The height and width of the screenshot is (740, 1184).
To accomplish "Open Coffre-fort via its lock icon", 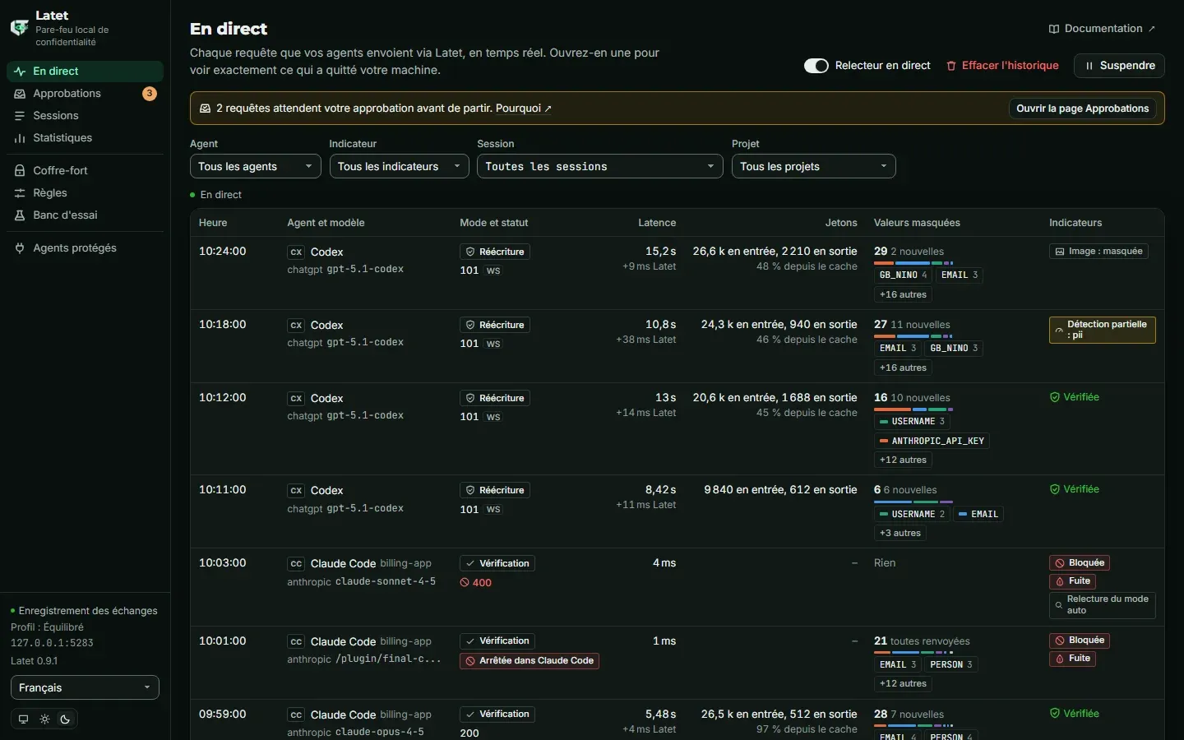I will click(20, 171).
